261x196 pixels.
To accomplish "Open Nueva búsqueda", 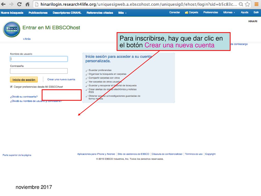I will click(12, 13).
